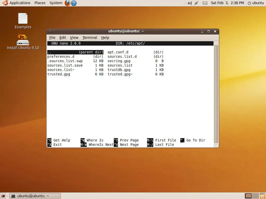Open the terminal File menu
Viewport: 266px width, 199px height.
(52, 38)
